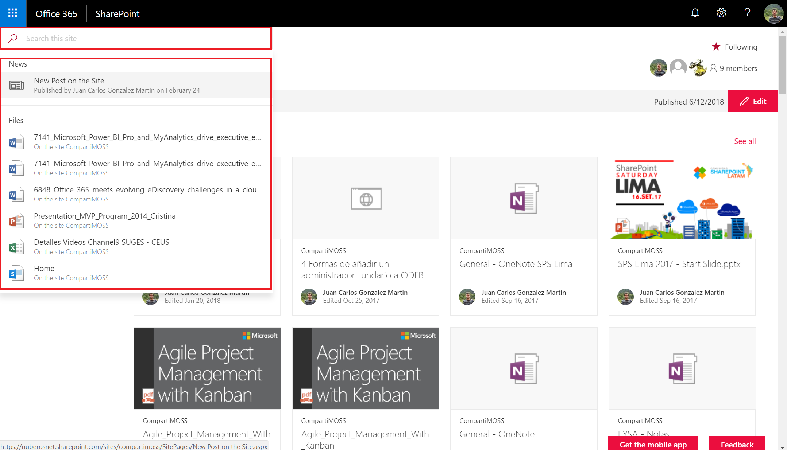Click author avatar on General - OneNote SPS Lima card

pos(467,297)
